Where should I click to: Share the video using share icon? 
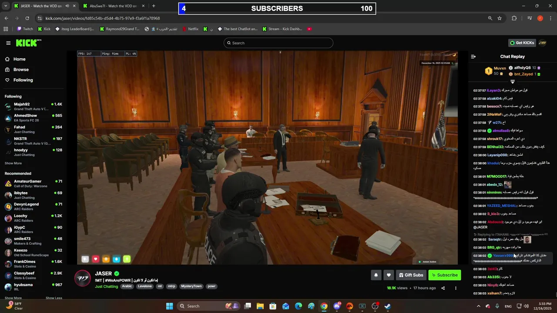(x=443, y=288)
